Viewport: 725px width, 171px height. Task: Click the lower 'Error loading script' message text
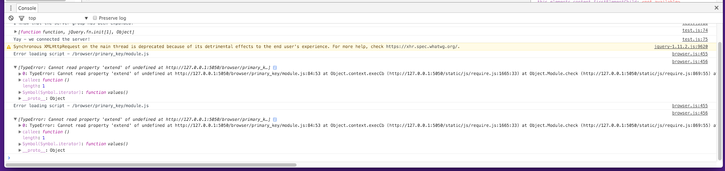click(x=81, y=106)
